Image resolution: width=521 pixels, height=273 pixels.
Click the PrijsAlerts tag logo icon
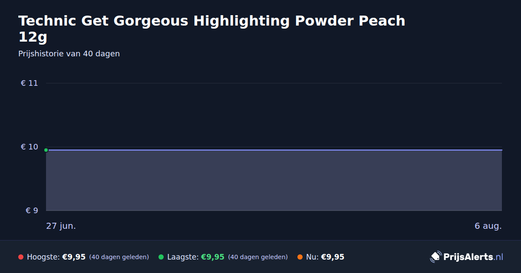tap(435, 257)
